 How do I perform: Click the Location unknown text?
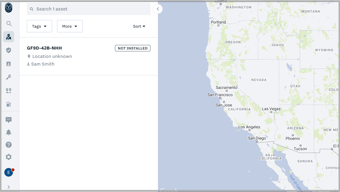(x=52, y=56)
